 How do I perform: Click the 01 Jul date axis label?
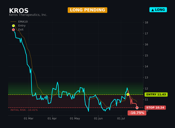pyautogui.click(x=121, y=119)
